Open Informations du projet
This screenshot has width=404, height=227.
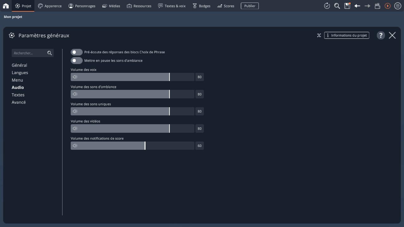coord(347,35)
